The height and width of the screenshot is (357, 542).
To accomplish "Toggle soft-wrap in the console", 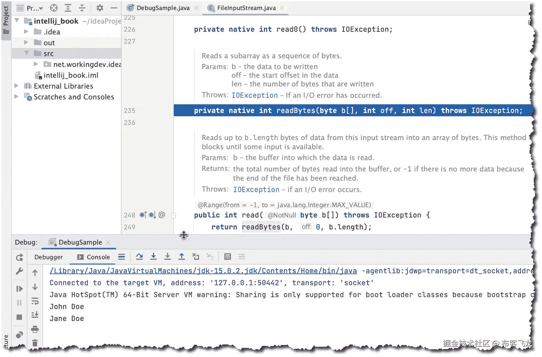I will pos(35,301).
